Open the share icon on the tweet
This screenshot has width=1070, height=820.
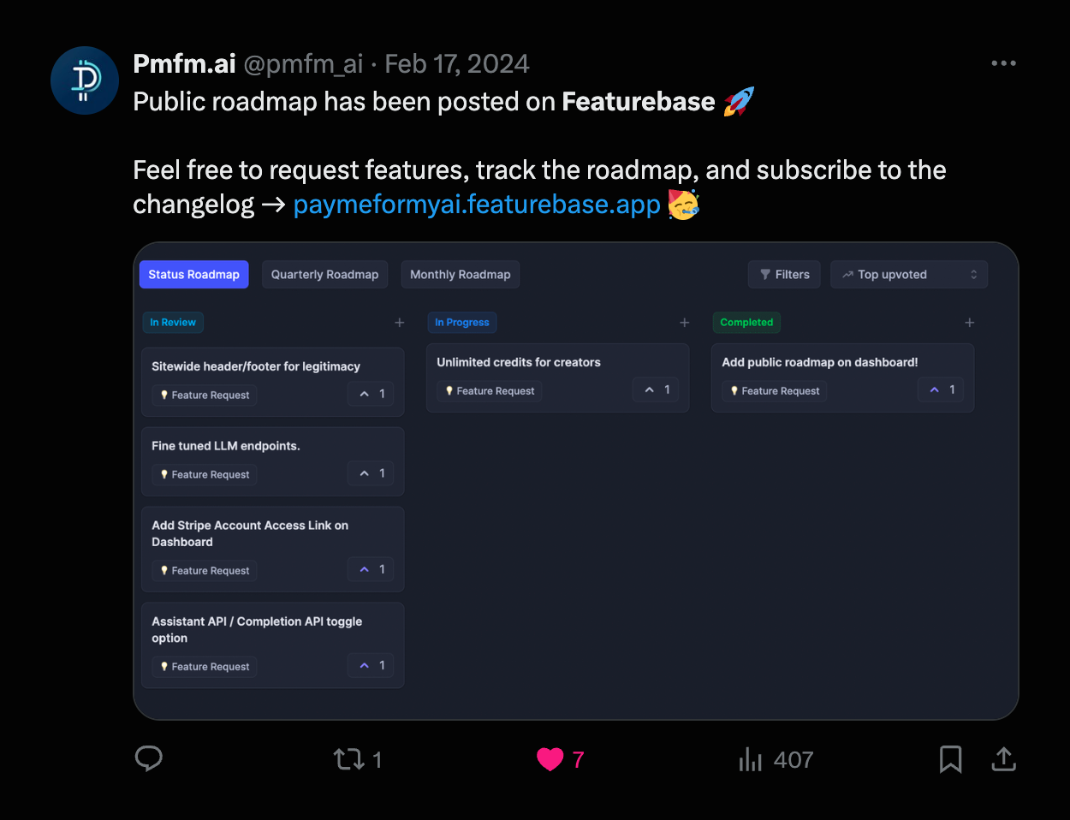coord(1003,759)
